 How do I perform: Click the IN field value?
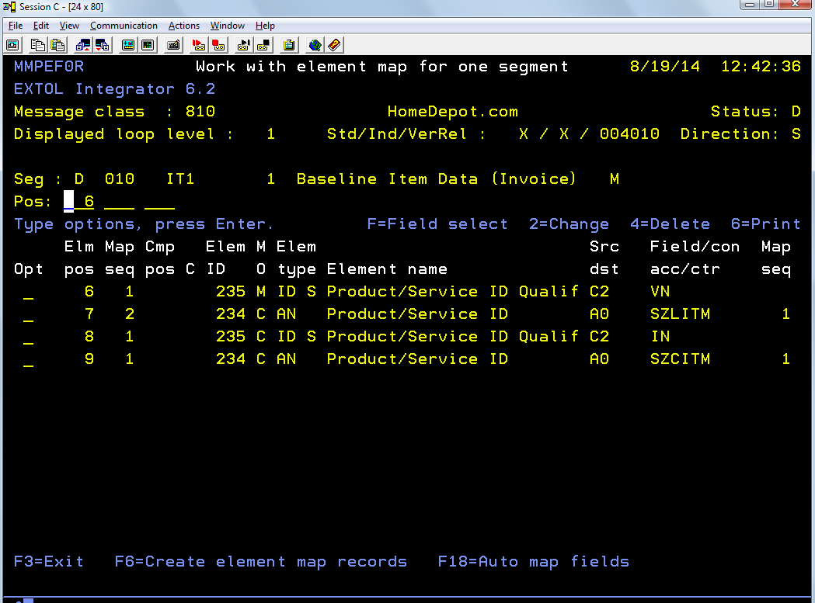tap(660, 337)
